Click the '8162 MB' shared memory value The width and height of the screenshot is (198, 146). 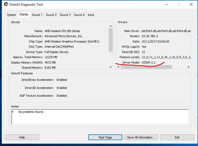[50, 68]
